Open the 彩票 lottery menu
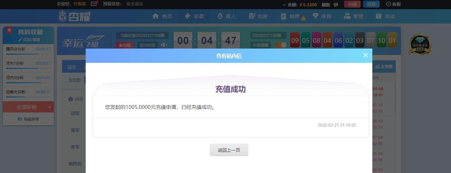The height and width of the screenshot is (173, 451). 194,16
